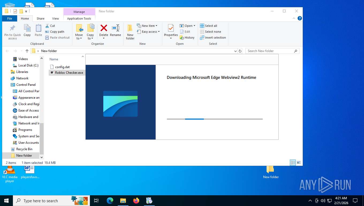The image size is (364, 206).
Task: Click the volume tray icon
Action: [323, 201]
